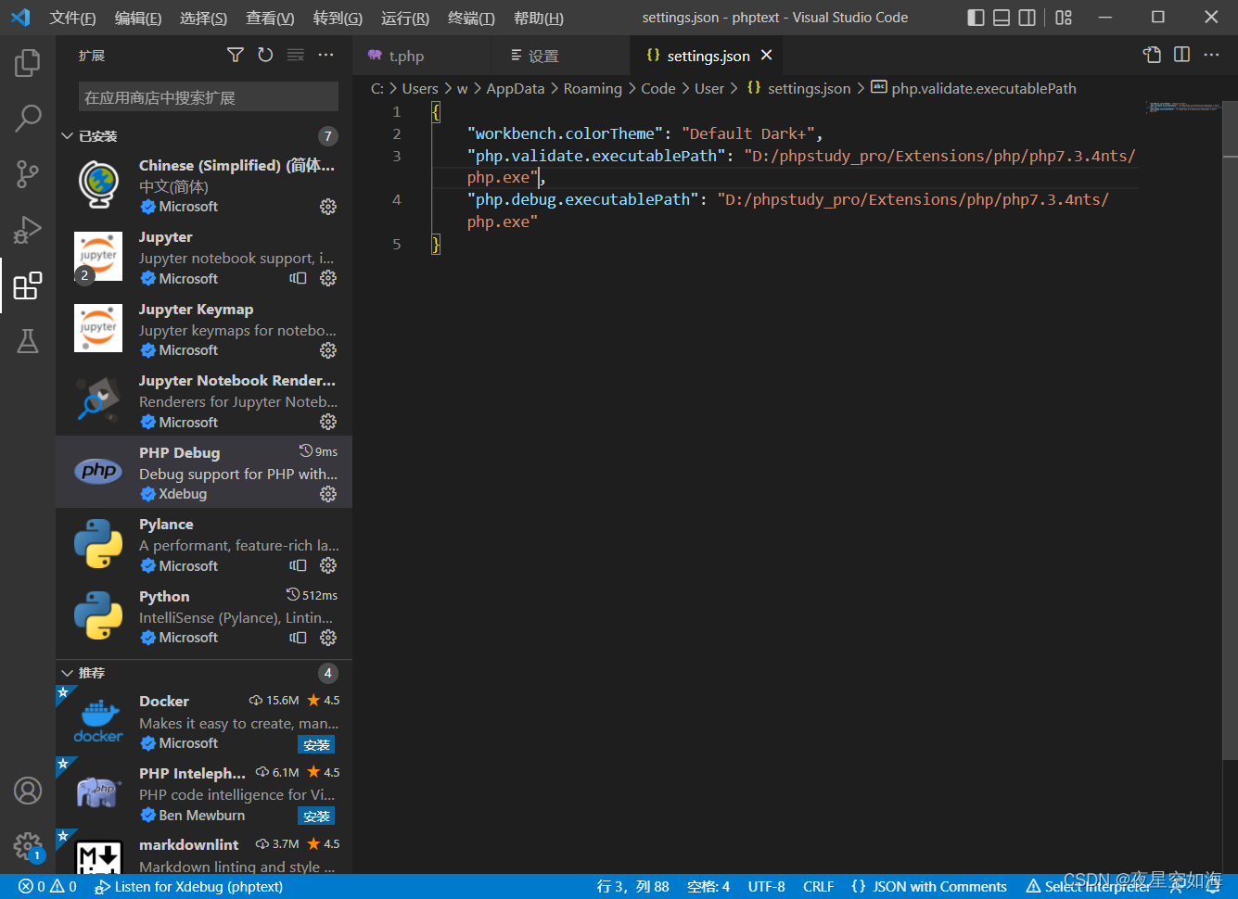Open the editor more actions ellipsis menu
Image resolution: width=1238 pixels, height=899 pixels.
1211,56
